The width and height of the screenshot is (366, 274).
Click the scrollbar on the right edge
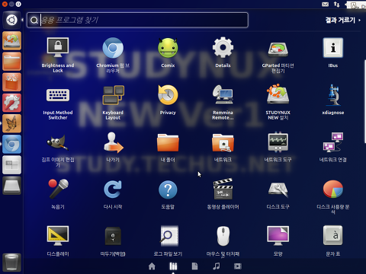click(365, 101)
